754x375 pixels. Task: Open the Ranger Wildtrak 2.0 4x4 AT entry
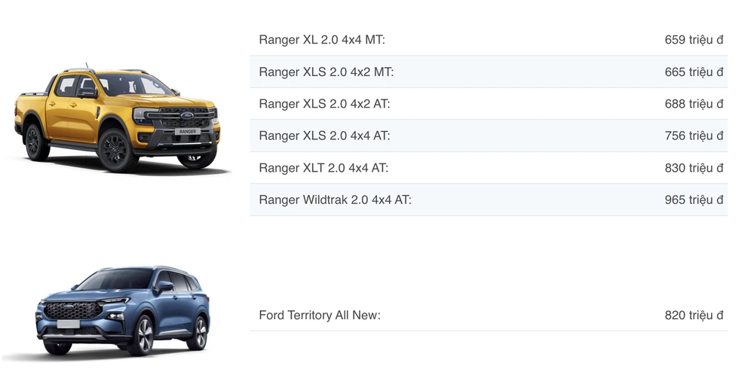pyautogui.click(x=335, y=200)
